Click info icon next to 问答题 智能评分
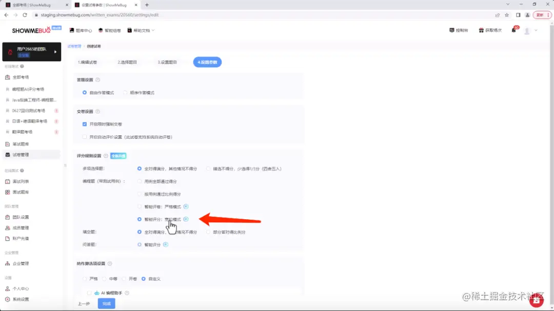The width and height of the screenshot is (554, 311). click(x=165, y=244)
